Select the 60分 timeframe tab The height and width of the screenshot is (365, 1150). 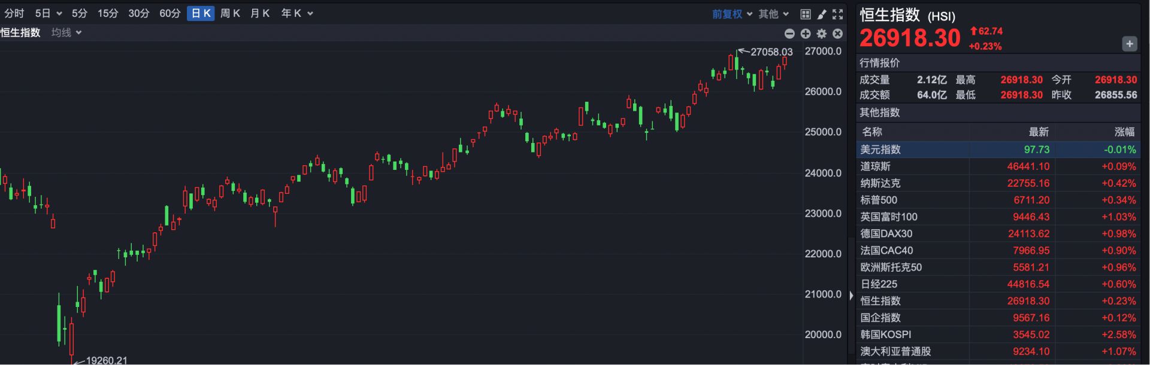(x=170, y=13)
